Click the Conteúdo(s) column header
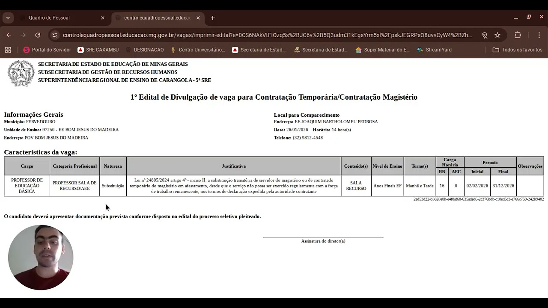 pyautogui.click(x=356, y=166)
